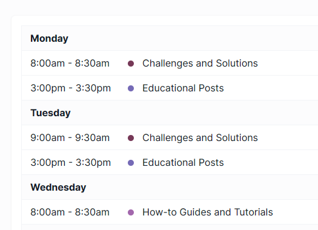Click Tuesday's Challenges and Solutions dot

click(x=131, y=138)
